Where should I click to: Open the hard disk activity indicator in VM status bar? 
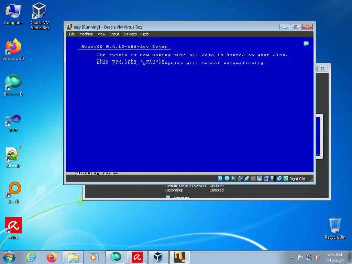(x=220, y=178)
